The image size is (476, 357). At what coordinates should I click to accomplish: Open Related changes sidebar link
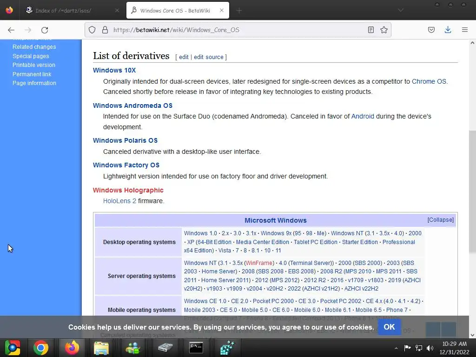click(34, 47)
